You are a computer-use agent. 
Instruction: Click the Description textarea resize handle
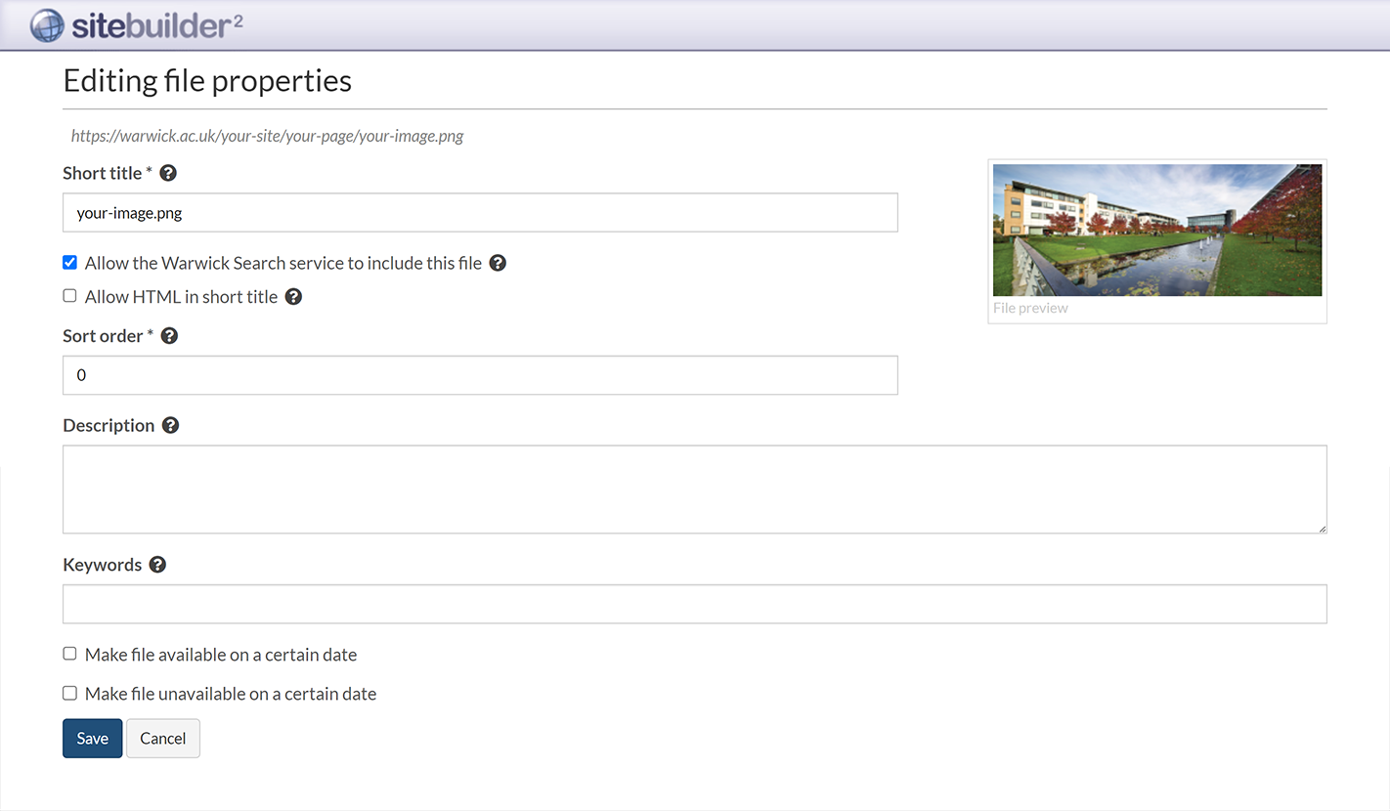coord(1323,530)
